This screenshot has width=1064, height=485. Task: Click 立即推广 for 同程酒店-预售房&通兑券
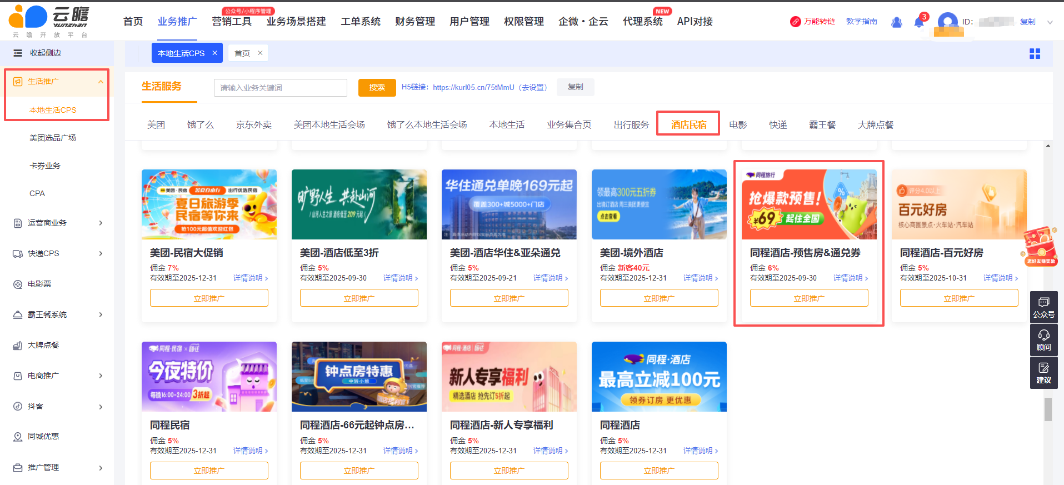(809, 298)
